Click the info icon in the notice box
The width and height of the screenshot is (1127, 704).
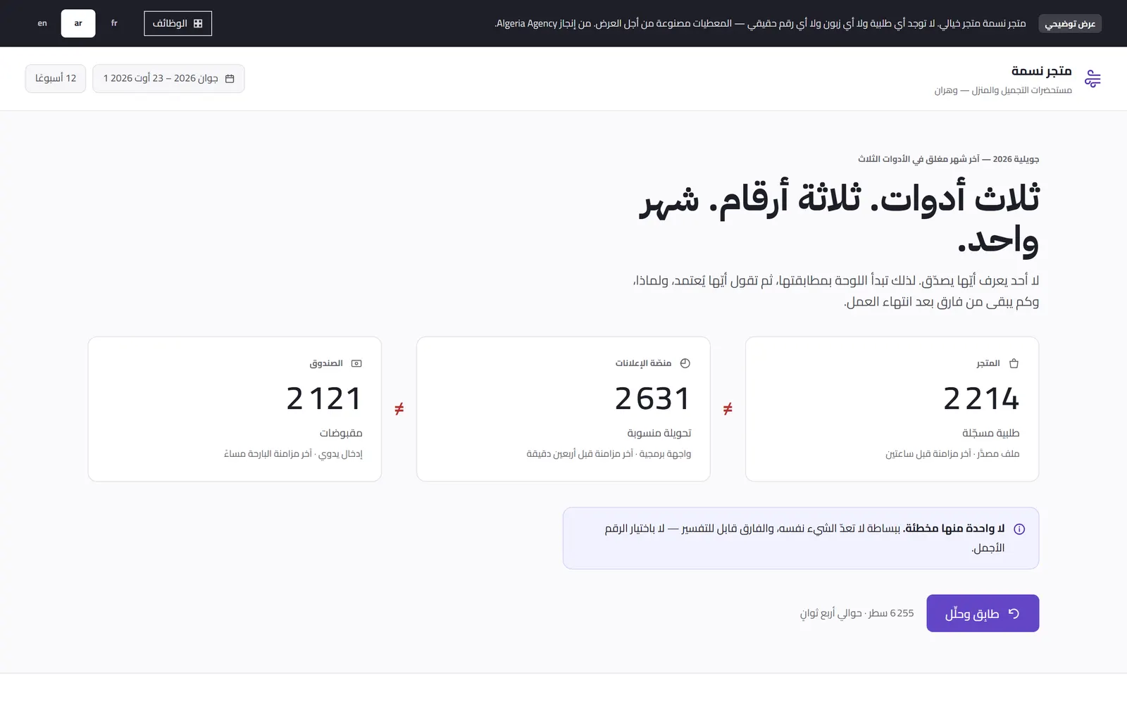click(x=1019, y=529)
